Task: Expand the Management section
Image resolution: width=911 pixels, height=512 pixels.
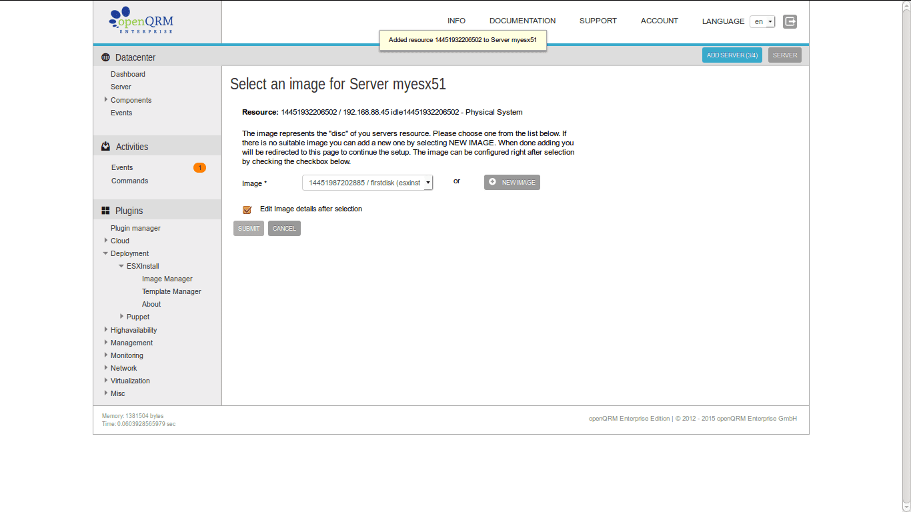Action: click(x=106, y=343)
